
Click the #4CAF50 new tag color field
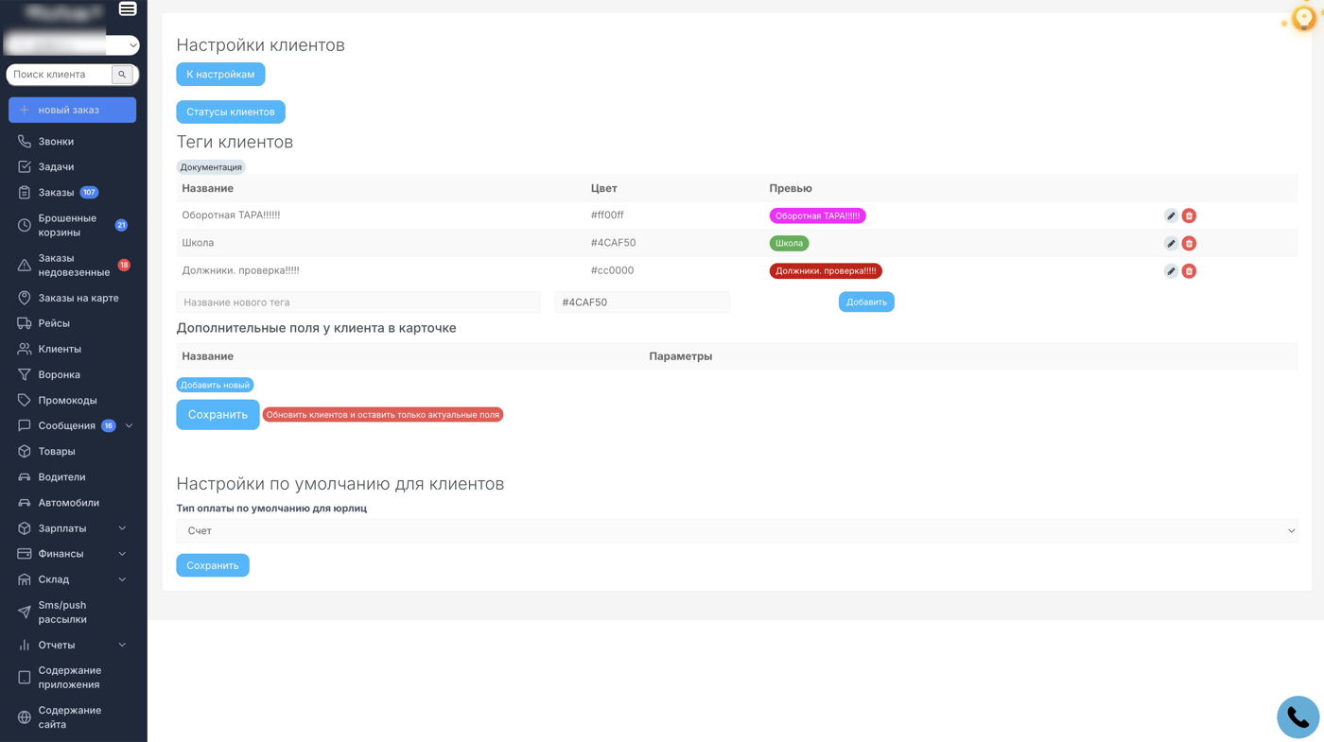(x=641, y=302)
